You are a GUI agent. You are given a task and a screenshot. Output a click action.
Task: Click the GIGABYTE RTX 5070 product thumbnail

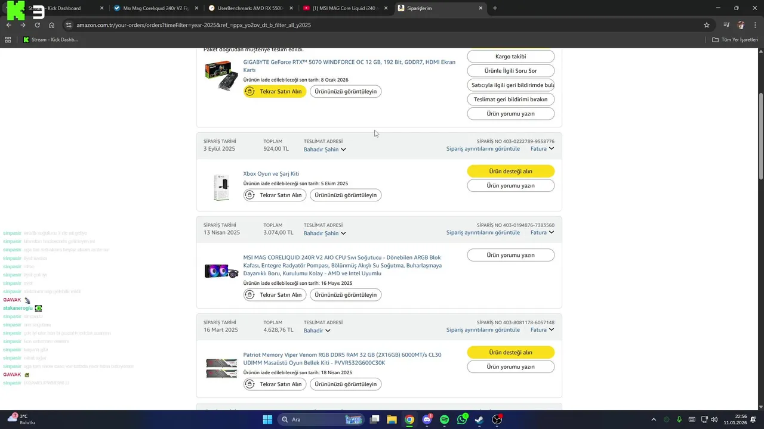(x=221, y=76)
